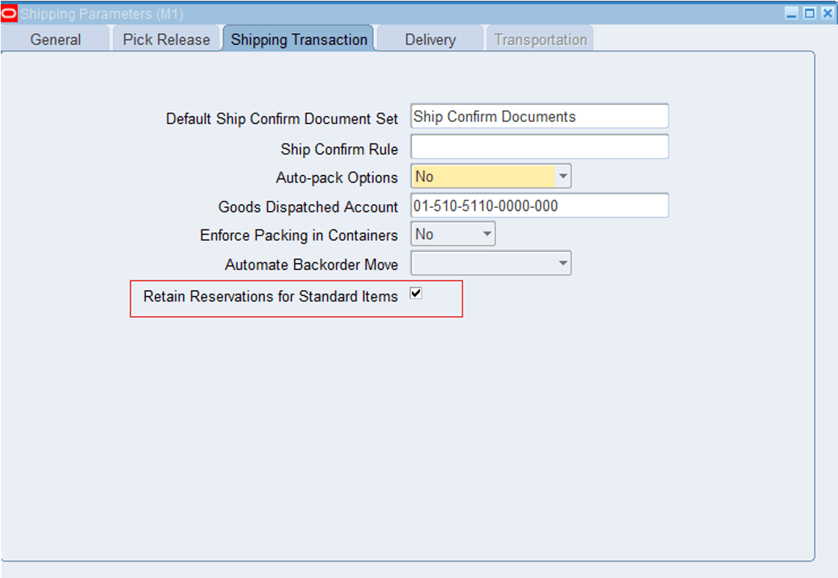Close the Shipping Parameters window
The image size is (838, 578).
[x=828, y=11]
